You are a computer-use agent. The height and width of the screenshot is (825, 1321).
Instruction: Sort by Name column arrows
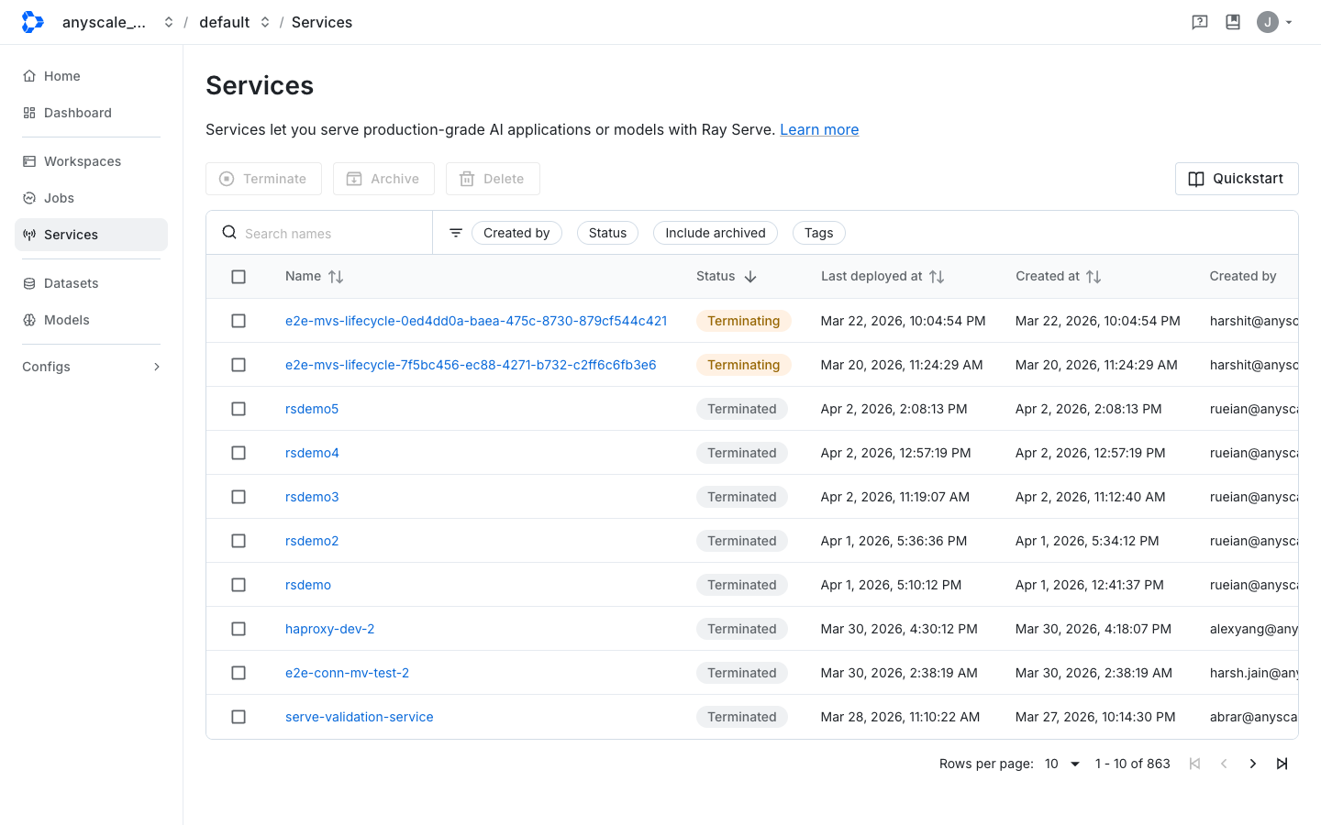point(336,277)
